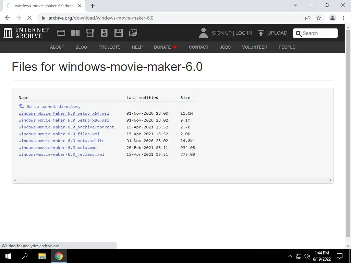This screenshot has height=263, width=351.
Task: Open the Video film strip icon
Action: point(90,33)
